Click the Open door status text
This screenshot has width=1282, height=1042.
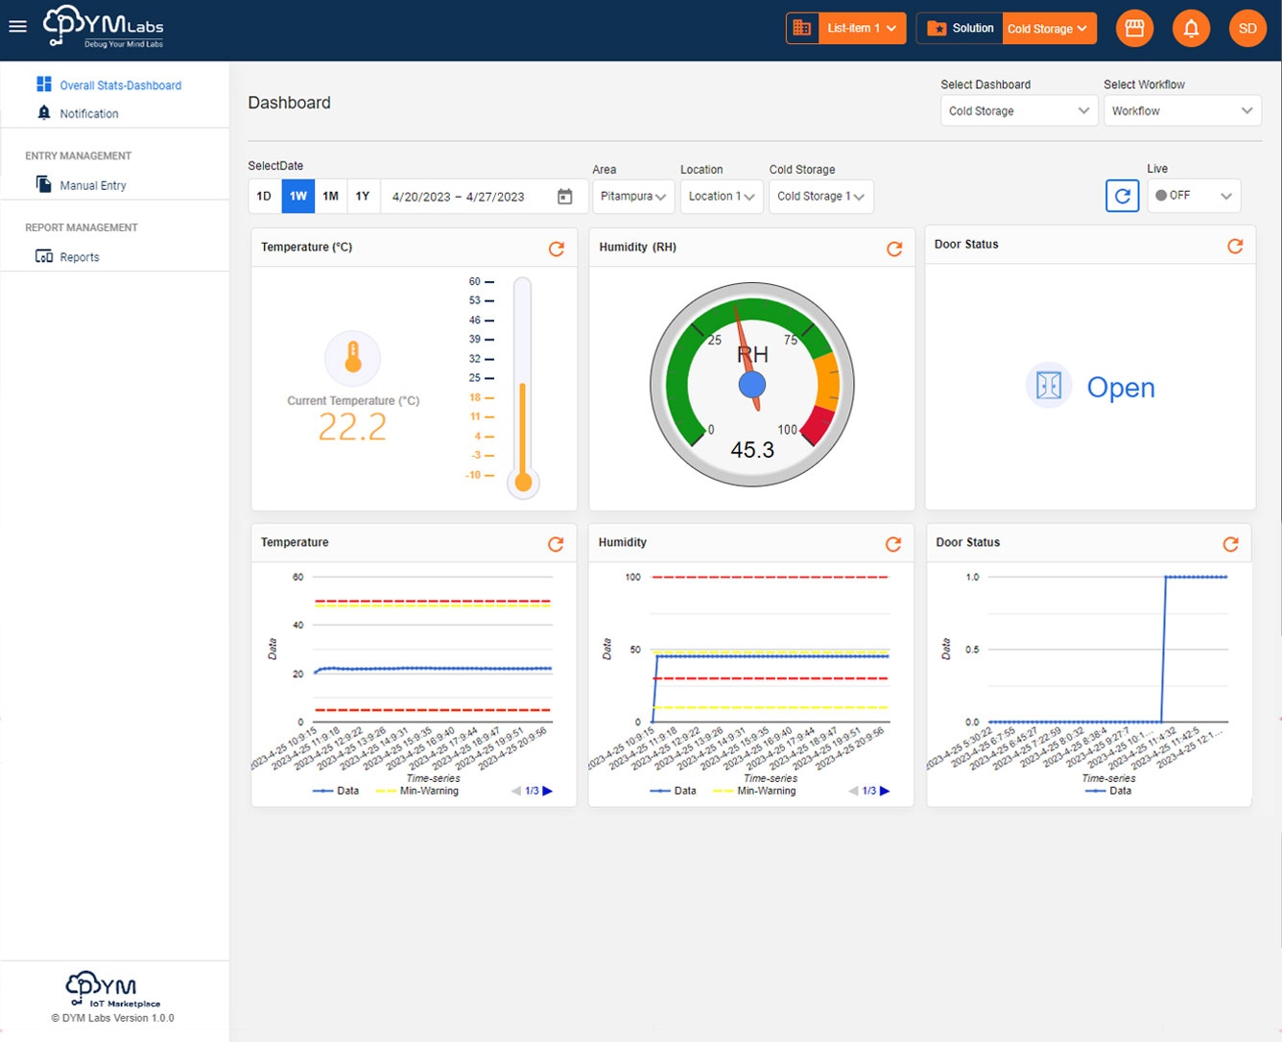click(1121, 388)
